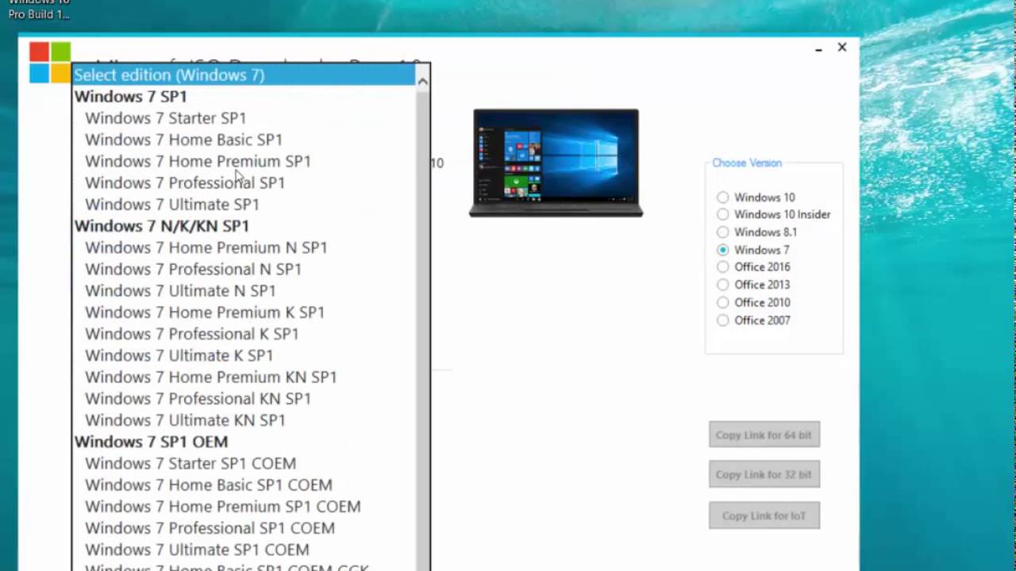The height and width of the screenshot is (571, 1016).
Task: Click the Windows 10 laptop image
Action: (556, 163)
